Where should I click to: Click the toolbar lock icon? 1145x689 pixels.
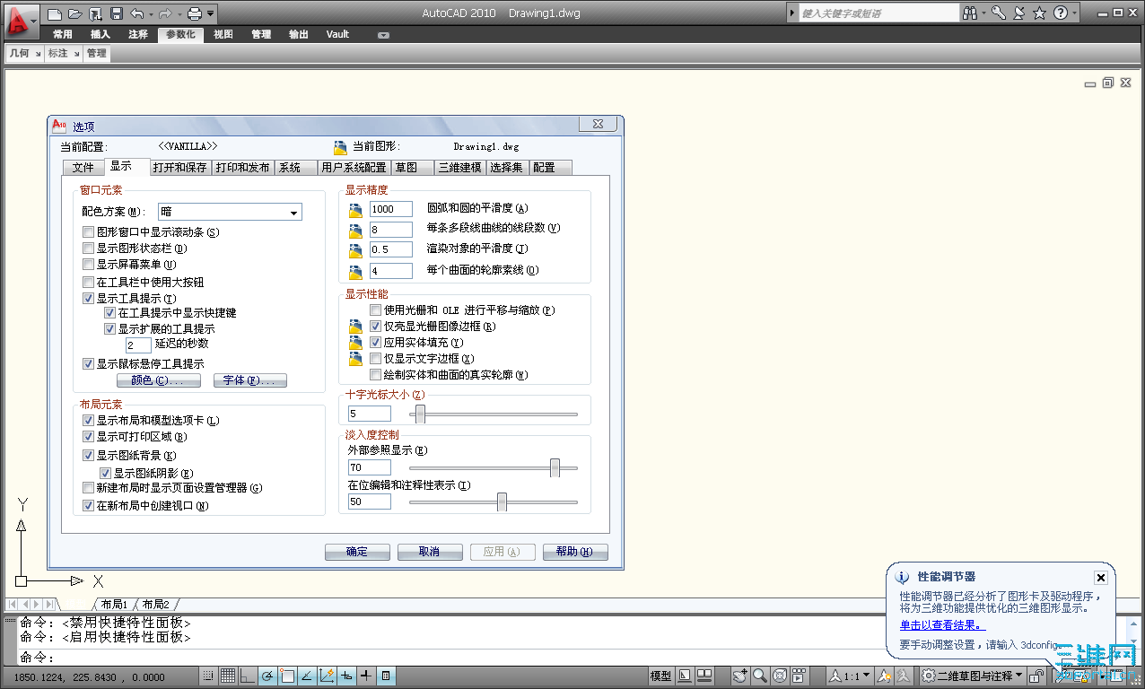tap(1036, 676)
